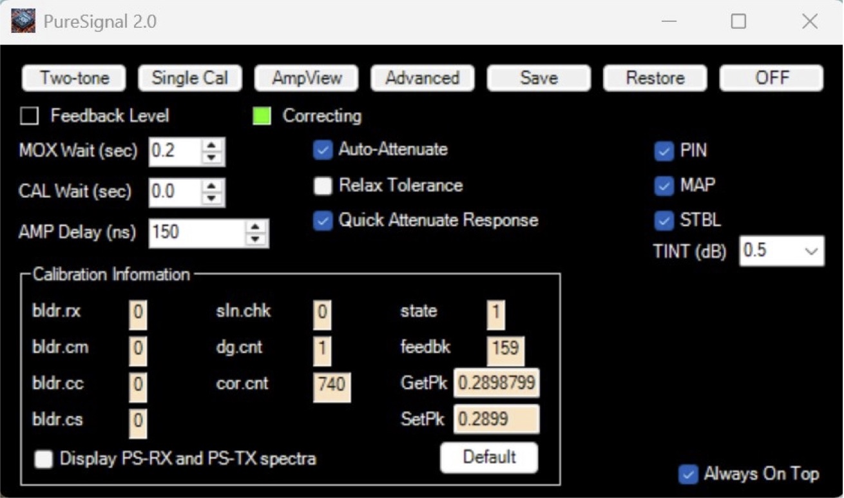The height and width of the screenshot is (498, 844).
Task: Close the PureSignal 2.0 window
Action: (x=810, y=22)
